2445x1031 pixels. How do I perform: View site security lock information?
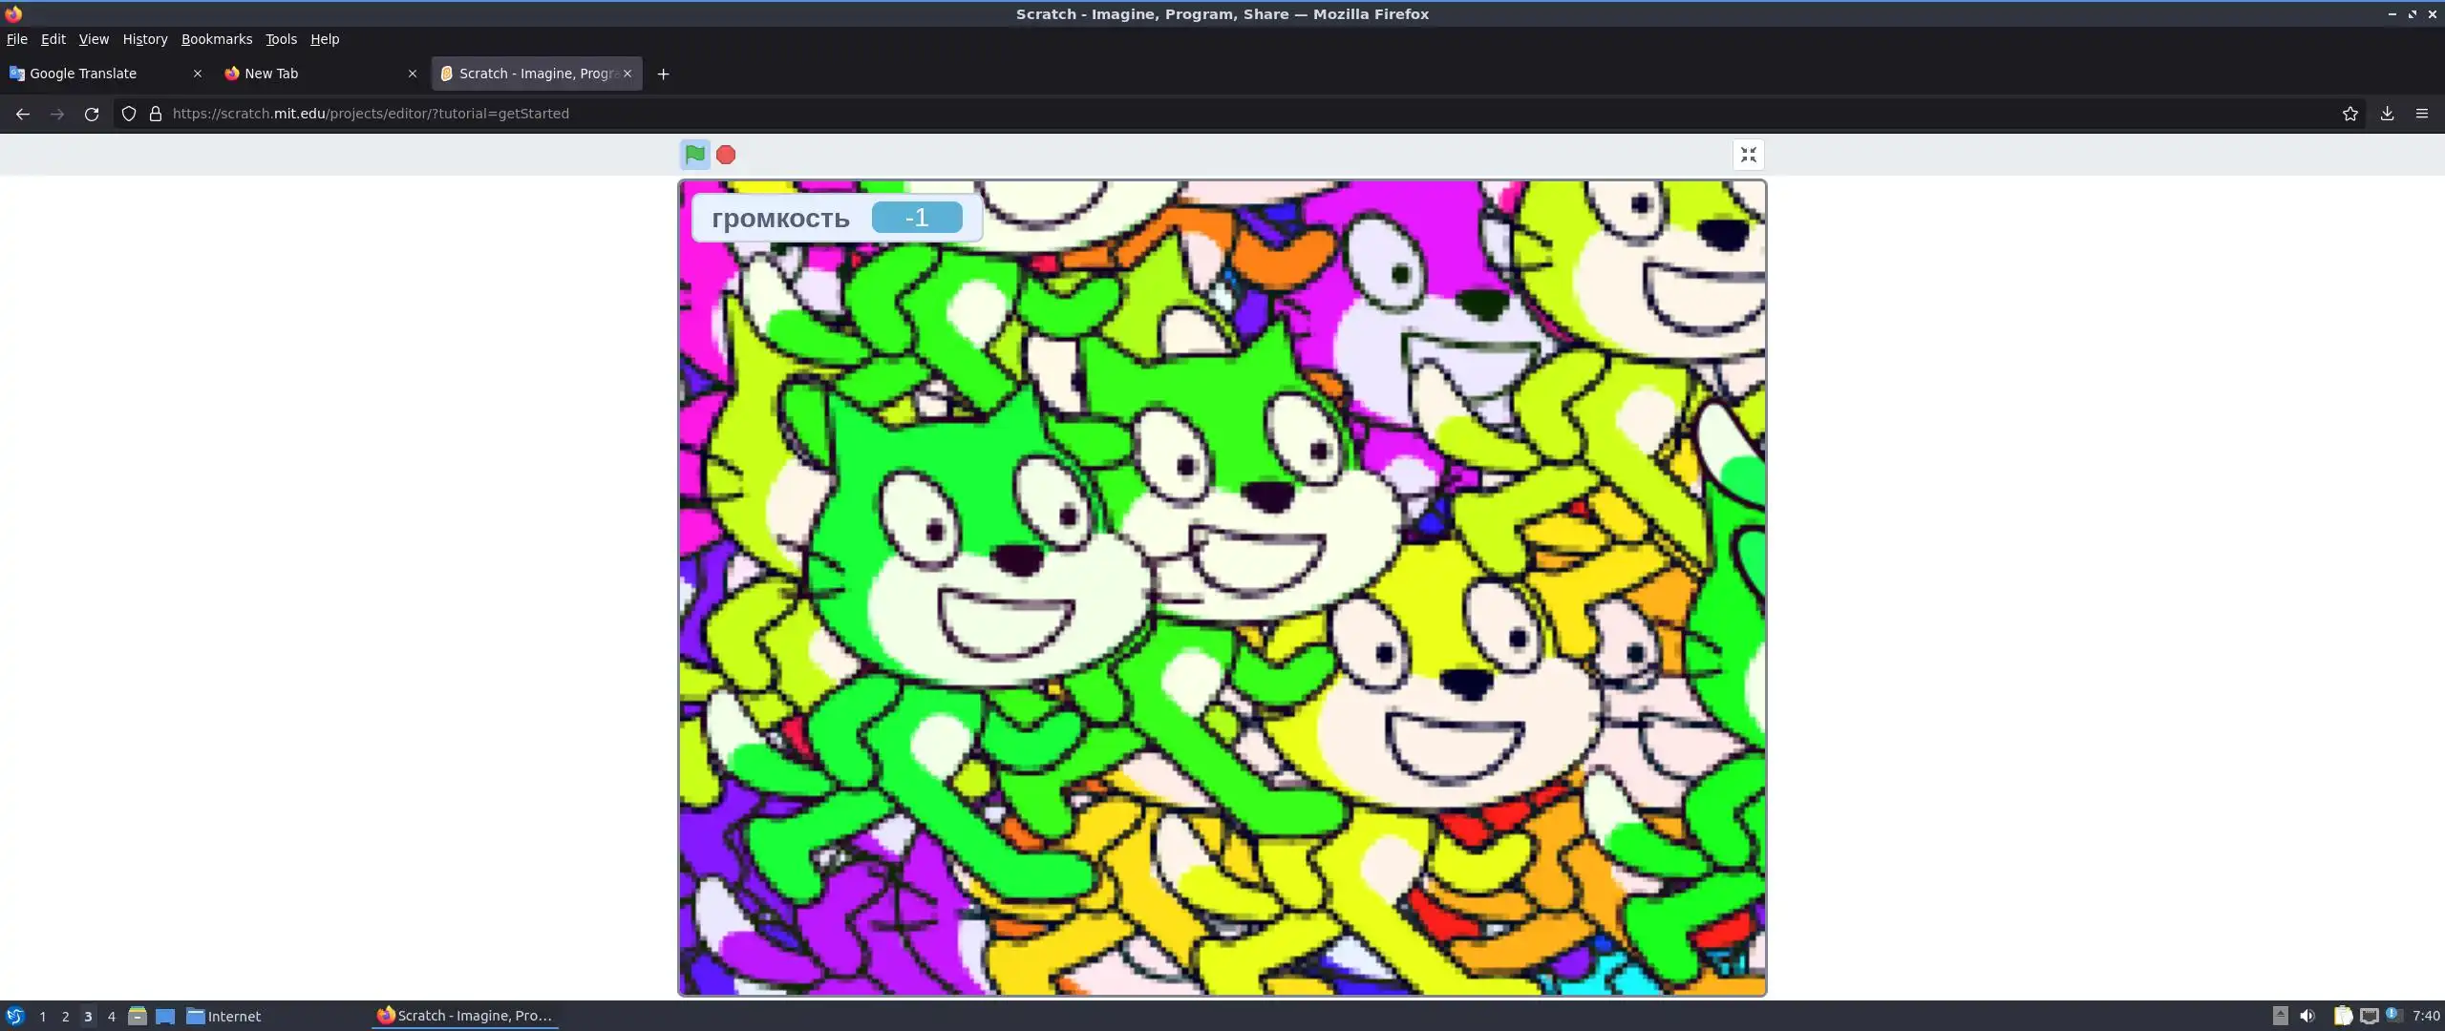pyautogui.click(x=156, y=114)
